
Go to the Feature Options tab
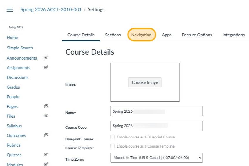click(197, 35)
